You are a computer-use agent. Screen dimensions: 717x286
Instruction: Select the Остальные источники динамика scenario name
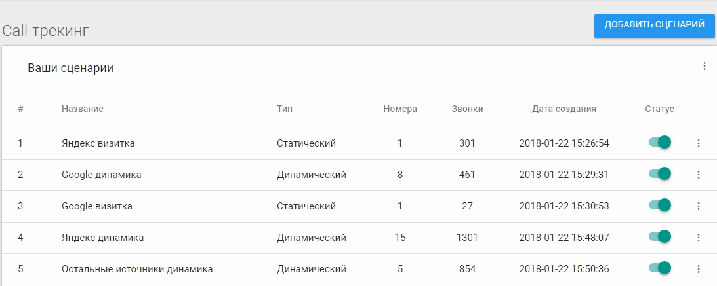(x=137, y=268)
